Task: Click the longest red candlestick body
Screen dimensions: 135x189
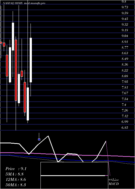Action: coord(16,70)
